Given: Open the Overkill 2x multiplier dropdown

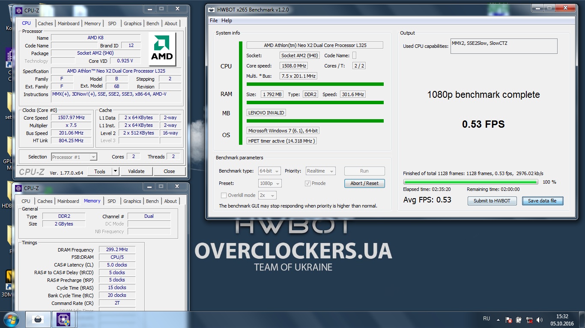Looking at the screenshot, I should tap(267, 195).
